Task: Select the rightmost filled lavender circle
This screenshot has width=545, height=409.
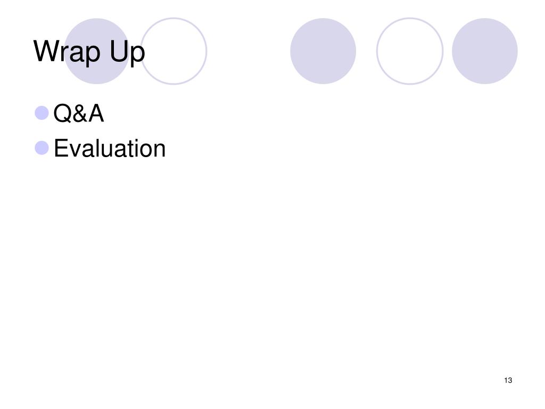Action: (485, 51)
